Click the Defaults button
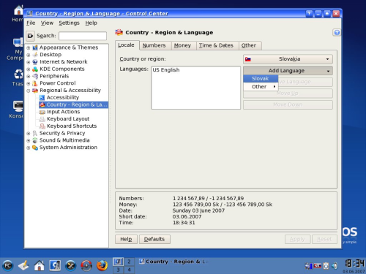366x274 pixels. tap(154, 239)
